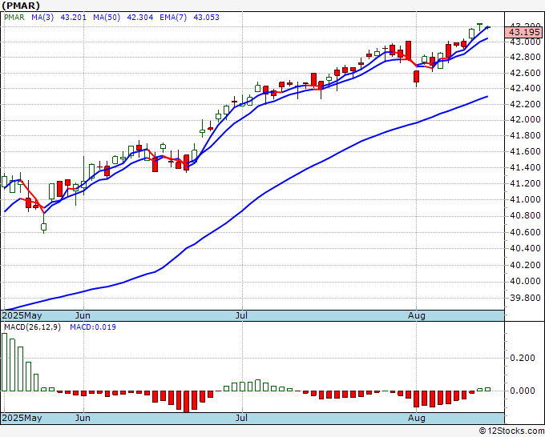This screenshot has width=545, height=437.
Task: Click the 40.200 price axis label
Action: click(x=525, y=265)
